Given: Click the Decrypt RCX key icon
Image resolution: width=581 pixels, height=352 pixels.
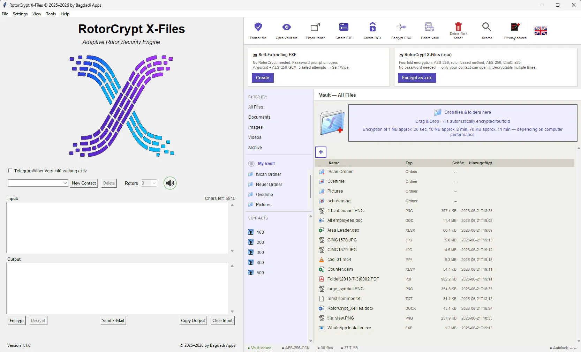Looking at the screenshot, I should (401, 27).
